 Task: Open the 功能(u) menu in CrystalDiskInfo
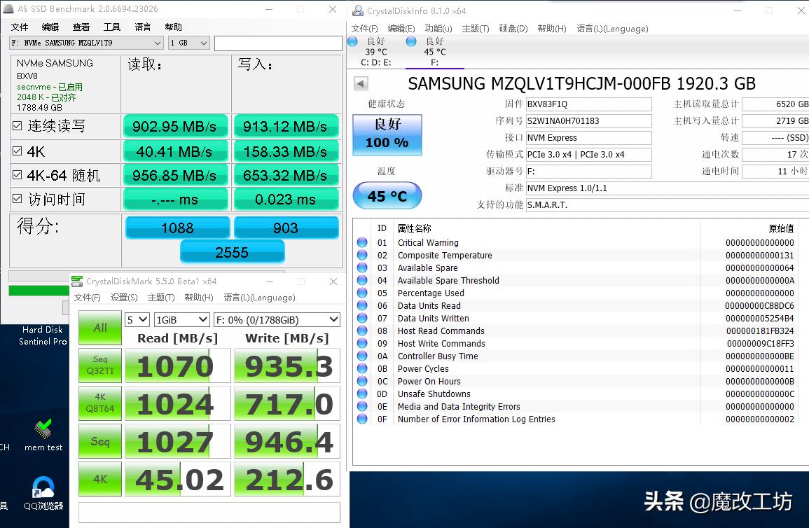(439, 29)
